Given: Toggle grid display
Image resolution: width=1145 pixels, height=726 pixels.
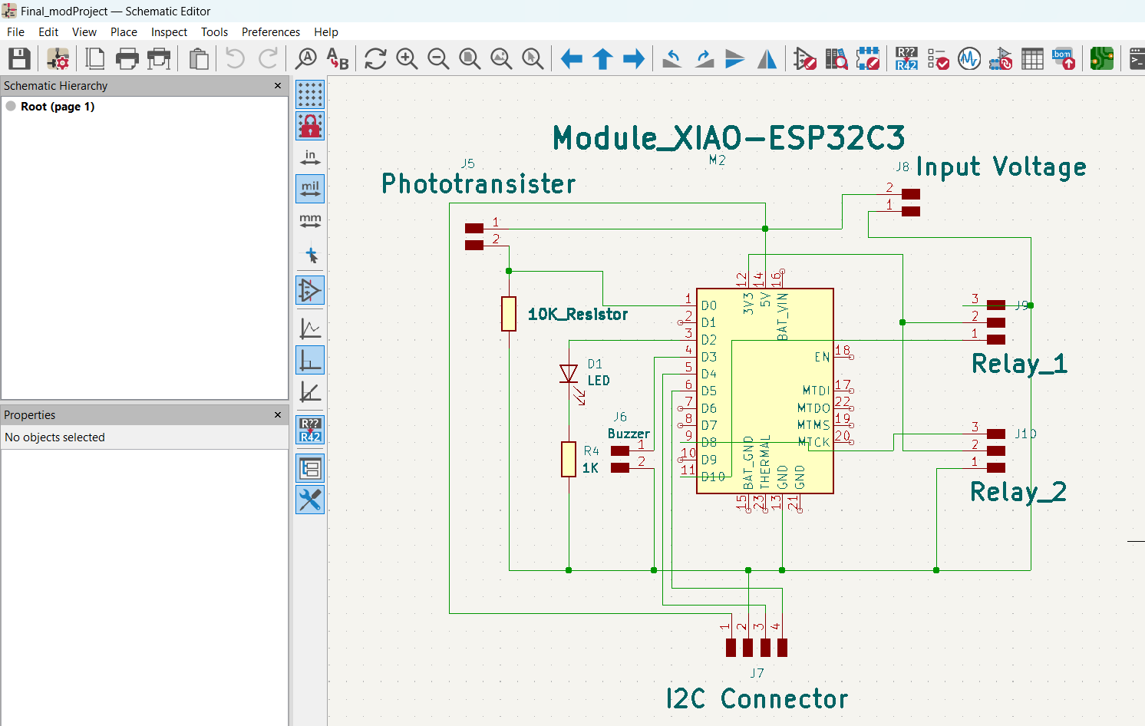Looking at the screenshot, I should click(310, 94).
